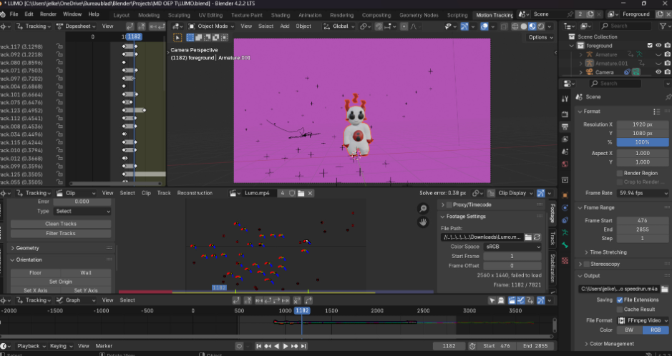Enable Proxy/Timecode checkbox
The image size is (672, 356).
click(x=449, y=205)
